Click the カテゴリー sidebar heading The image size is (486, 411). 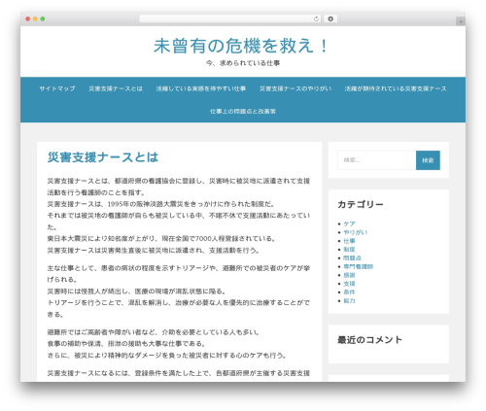(x=361, y=204)
